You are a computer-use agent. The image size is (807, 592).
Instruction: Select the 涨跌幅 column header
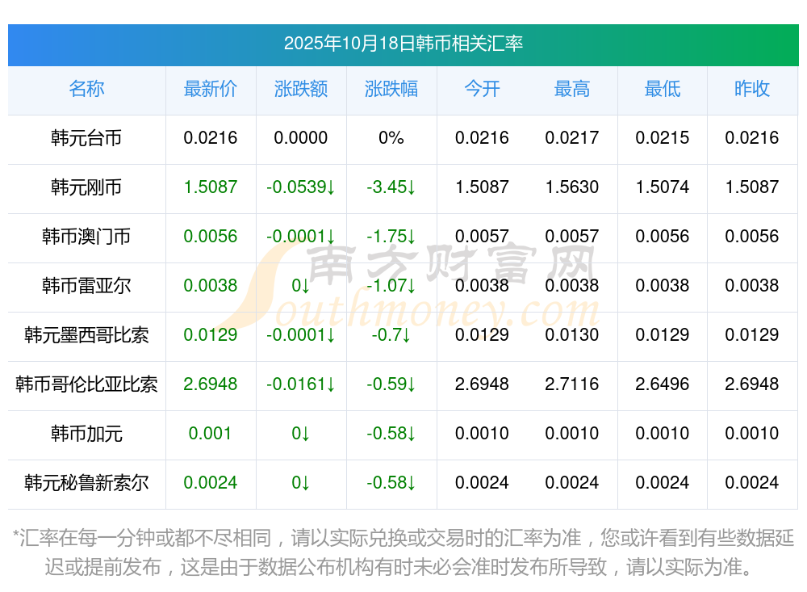click(391, 89)
